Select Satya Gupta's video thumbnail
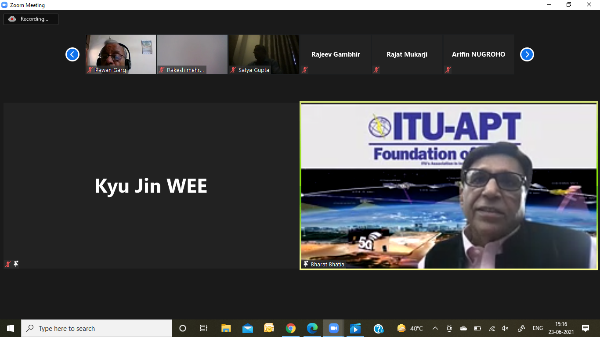This screenshot has height=337, width=600. [264, 54]
